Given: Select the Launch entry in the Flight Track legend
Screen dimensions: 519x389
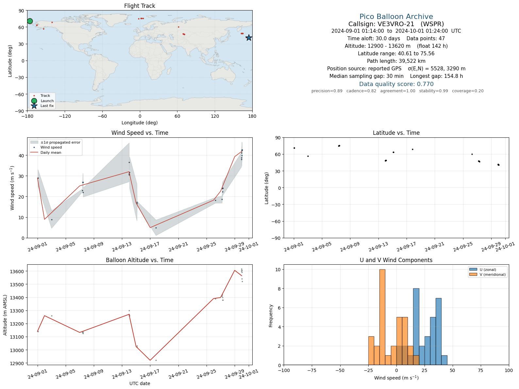Looking at the screenshot, I should tap(42, 101).
